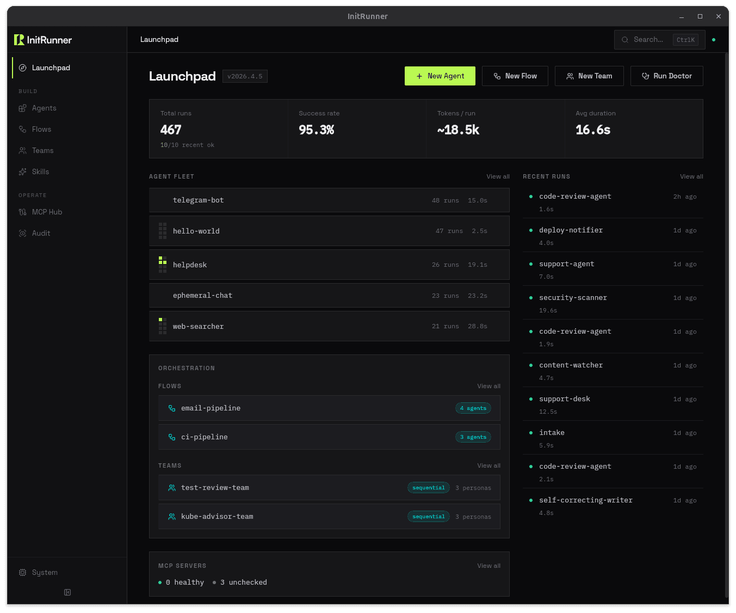Click the plus icon on New Agent
The height and width of the screenshot is (613, 736).
(419, 76)
